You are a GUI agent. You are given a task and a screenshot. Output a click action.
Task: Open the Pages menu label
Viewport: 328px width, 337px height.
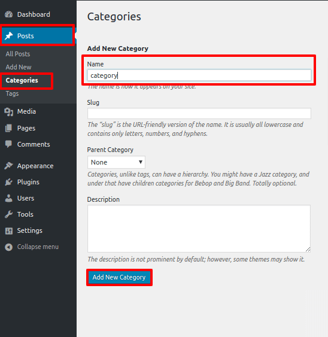point(26,128)
